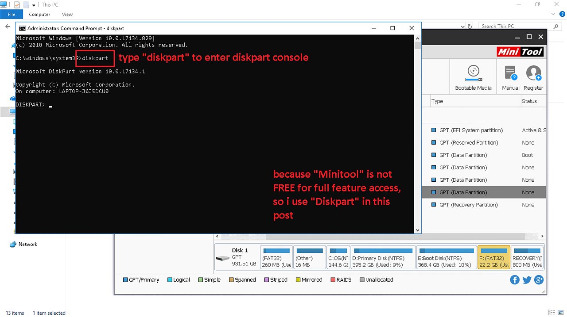Click in the Search This PC field
The height and width of the screenshot is (317, 567).
point(514,27)
